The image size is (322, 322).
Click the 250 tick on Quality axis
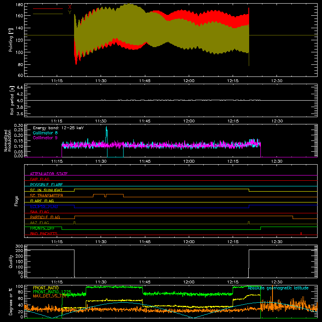pyautogui.click(x=19, y=251)
